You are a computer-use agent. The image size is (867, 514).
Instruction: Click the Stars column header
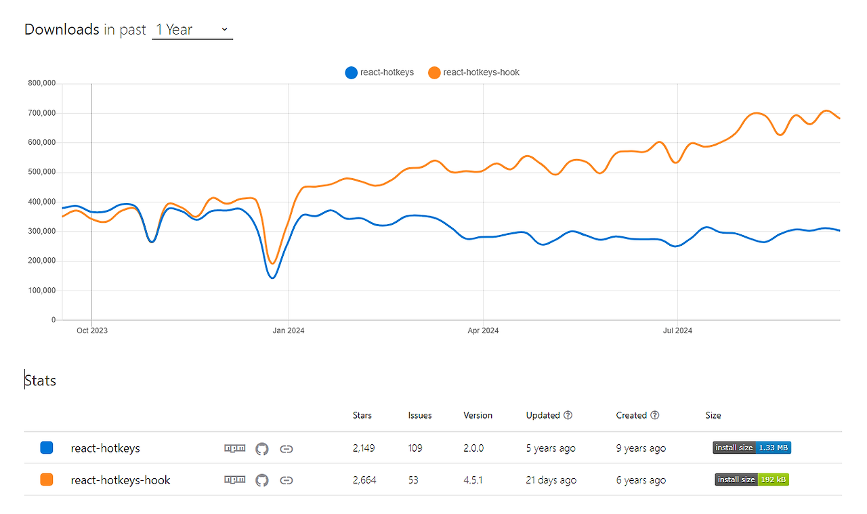click(362, 415)
